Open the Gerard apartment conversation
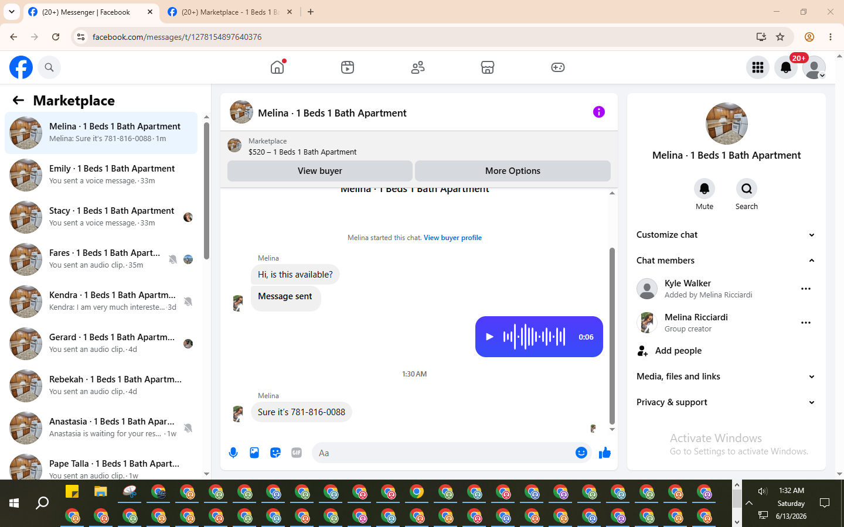 (x=101, y=344)
